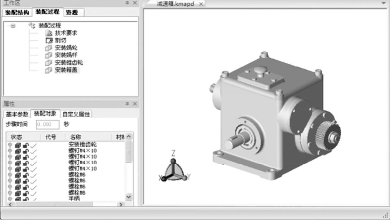Click the part cube icon in 安装锥齿轮 table row
The image size is (390, 220).
coord(18,145)
